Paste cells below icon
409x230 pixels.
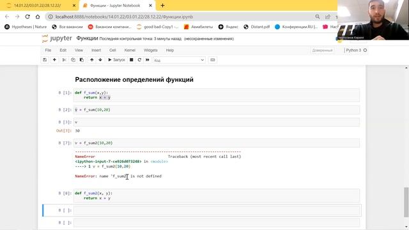(82, 60)
